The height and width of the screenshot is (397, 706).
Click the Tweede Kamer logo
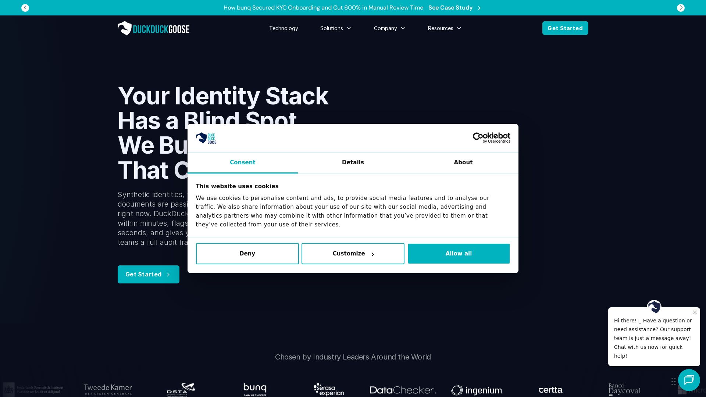click(x=108, y=389)
